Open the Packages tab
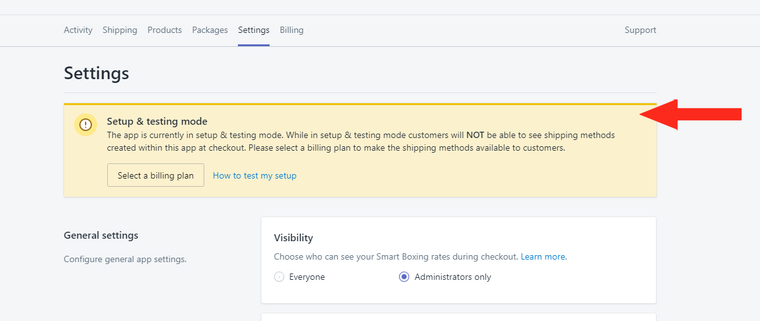The height and width of the screenshot is (321, 760). (x=210, y=30)
